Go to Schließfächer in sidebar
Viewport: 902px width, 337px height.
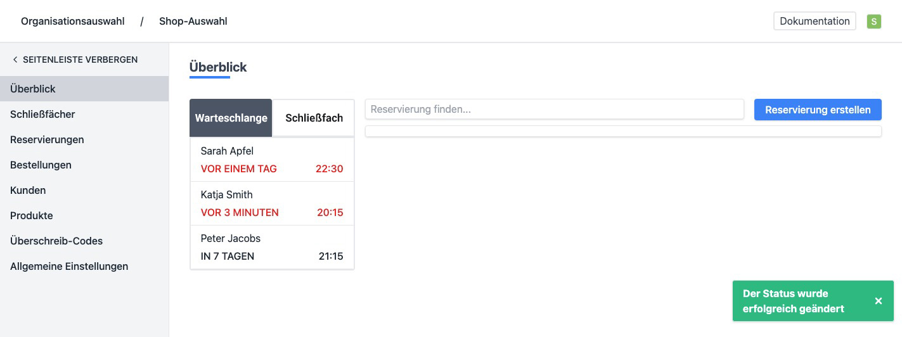point(42,114)
